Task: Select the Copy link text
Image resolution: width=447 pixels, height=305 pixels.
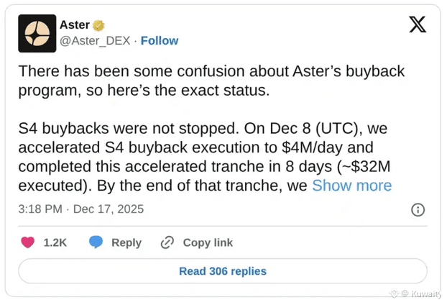Action: (x=208, y=242)
